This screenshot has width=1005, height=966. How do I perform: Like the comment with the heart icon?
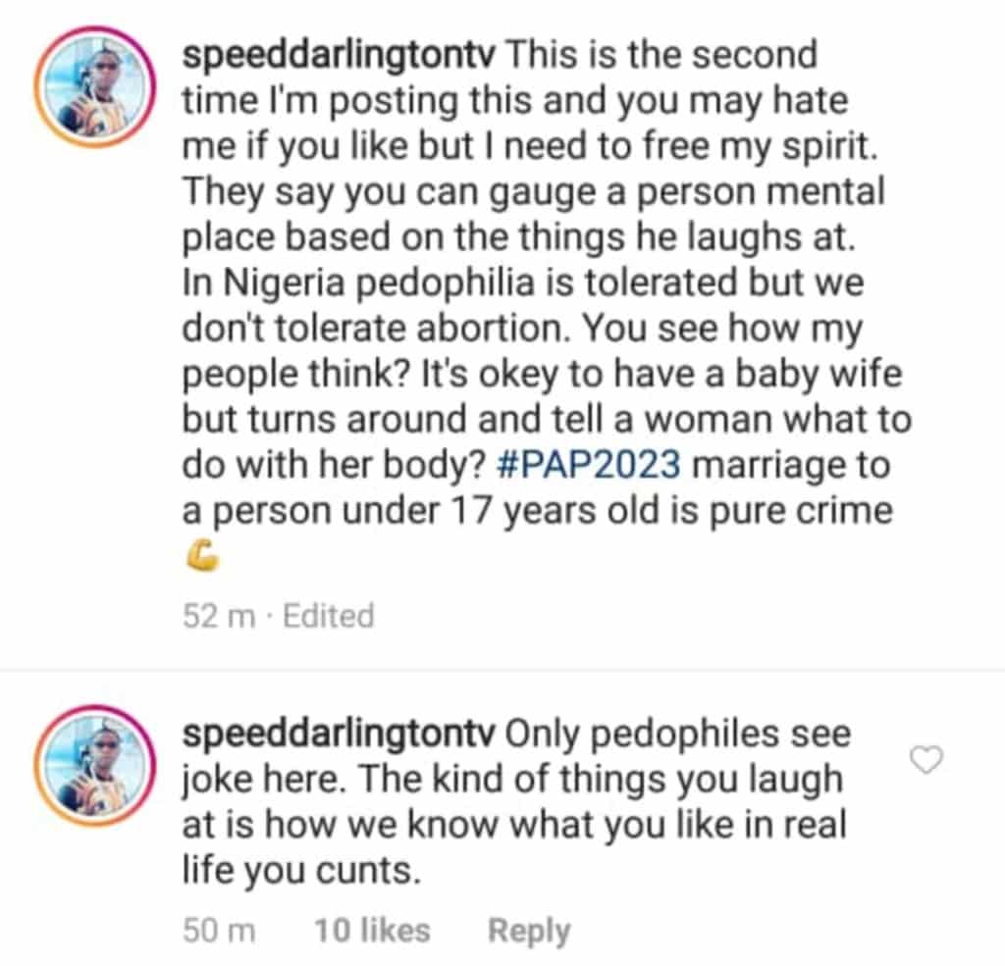tap(926, 760)
